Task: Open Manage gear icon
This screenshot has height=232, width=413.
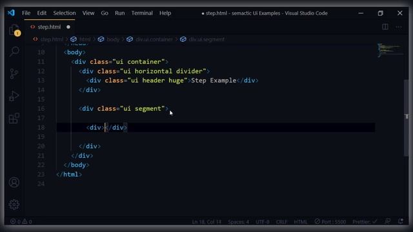Action: (x=14, y=204)
